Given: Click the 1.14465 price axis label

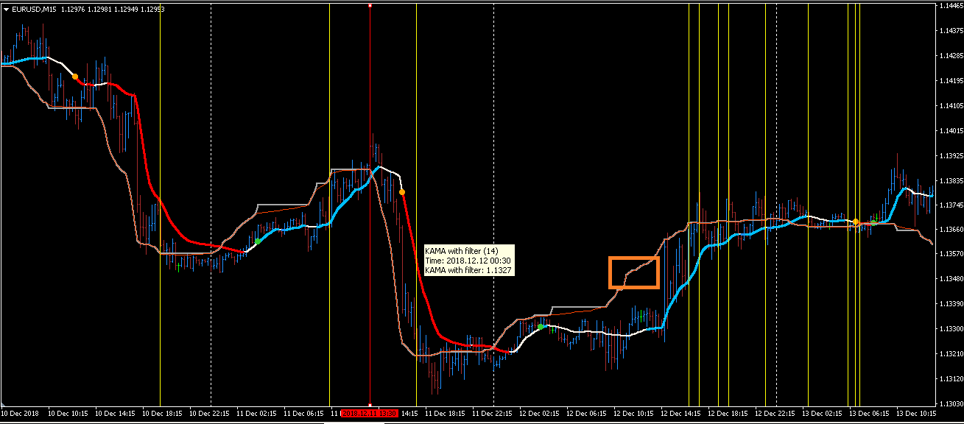Looking at the screenshot, I should tap(951, 5).
